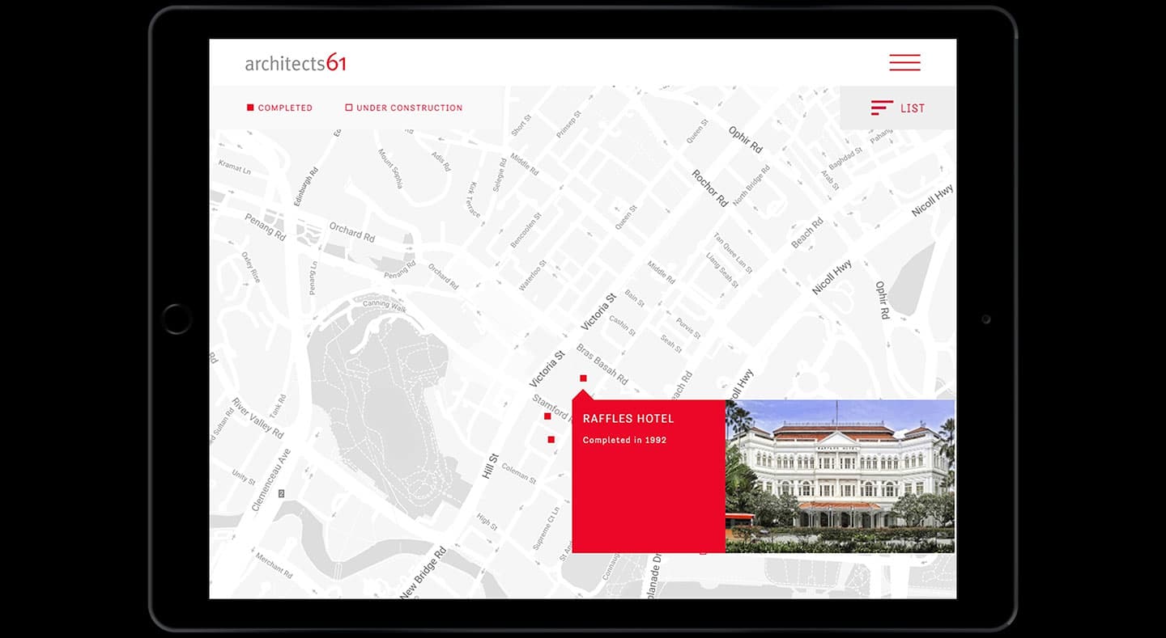
Task: Click the 'New Bridge Rd' map label
Action: [423, 574]
